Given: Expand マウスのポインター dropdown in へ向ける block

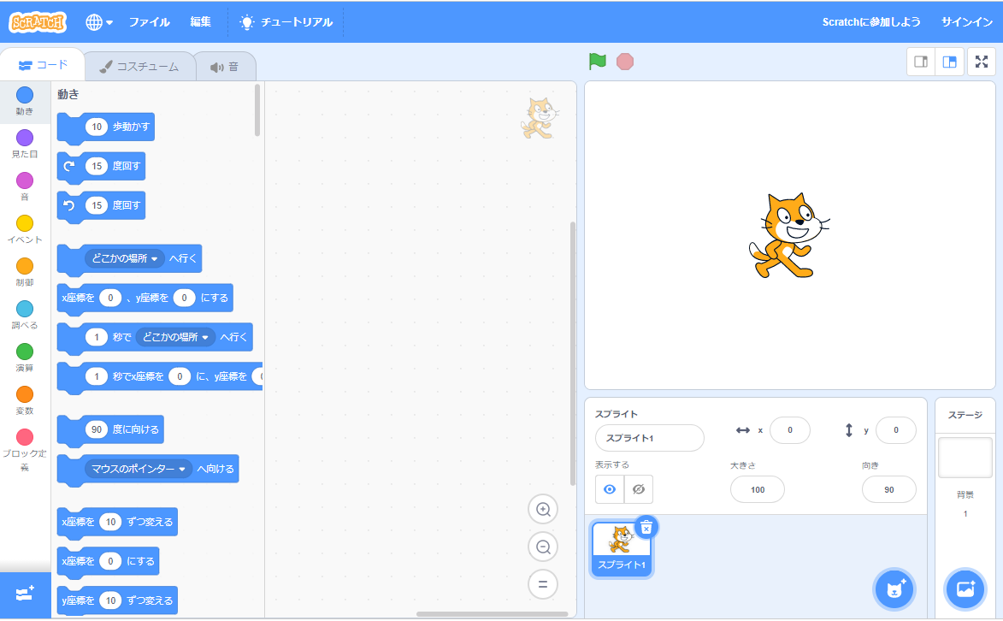Looking at the screenshot, I should tap(139, 469).
